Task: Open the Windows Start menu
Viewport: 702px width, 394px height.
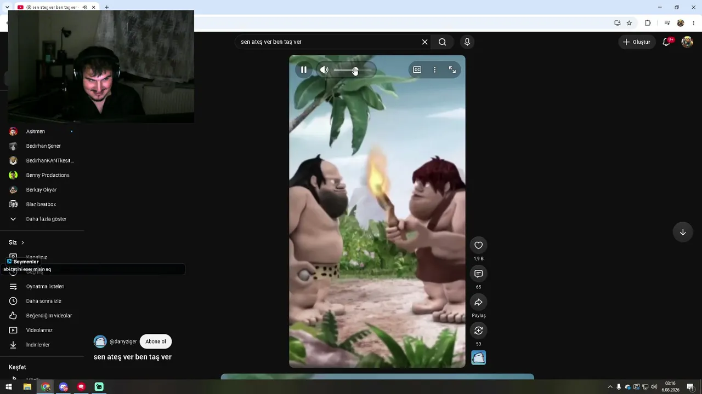Action: click(9, 387)
